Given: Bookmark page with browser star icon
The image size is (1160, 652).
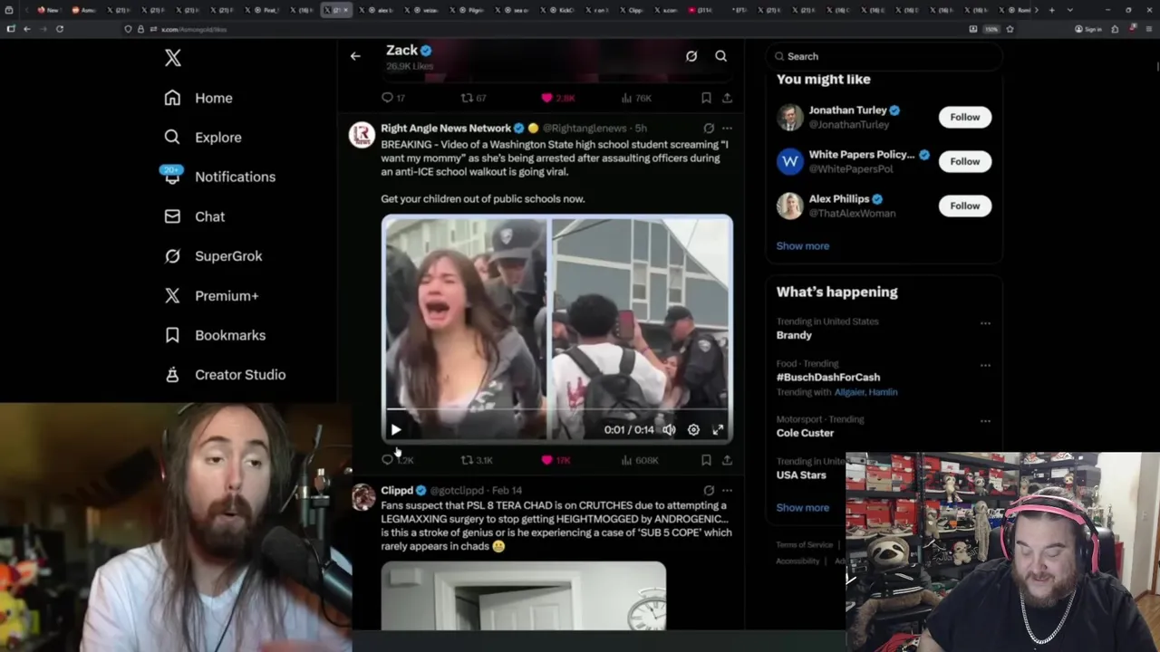Looking at the screenshot, I should (x=1010, y=29).
